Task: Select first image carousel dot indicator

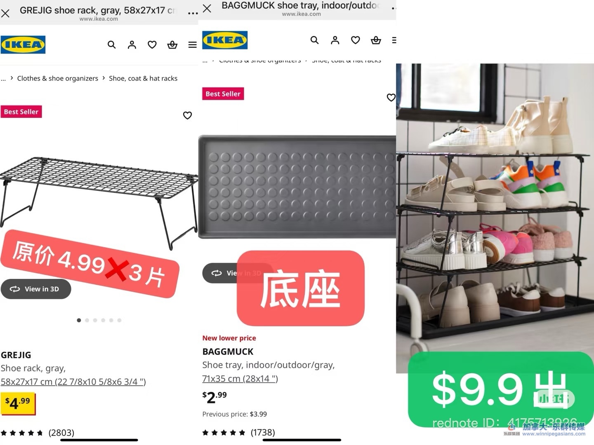Action: [79, 320]
